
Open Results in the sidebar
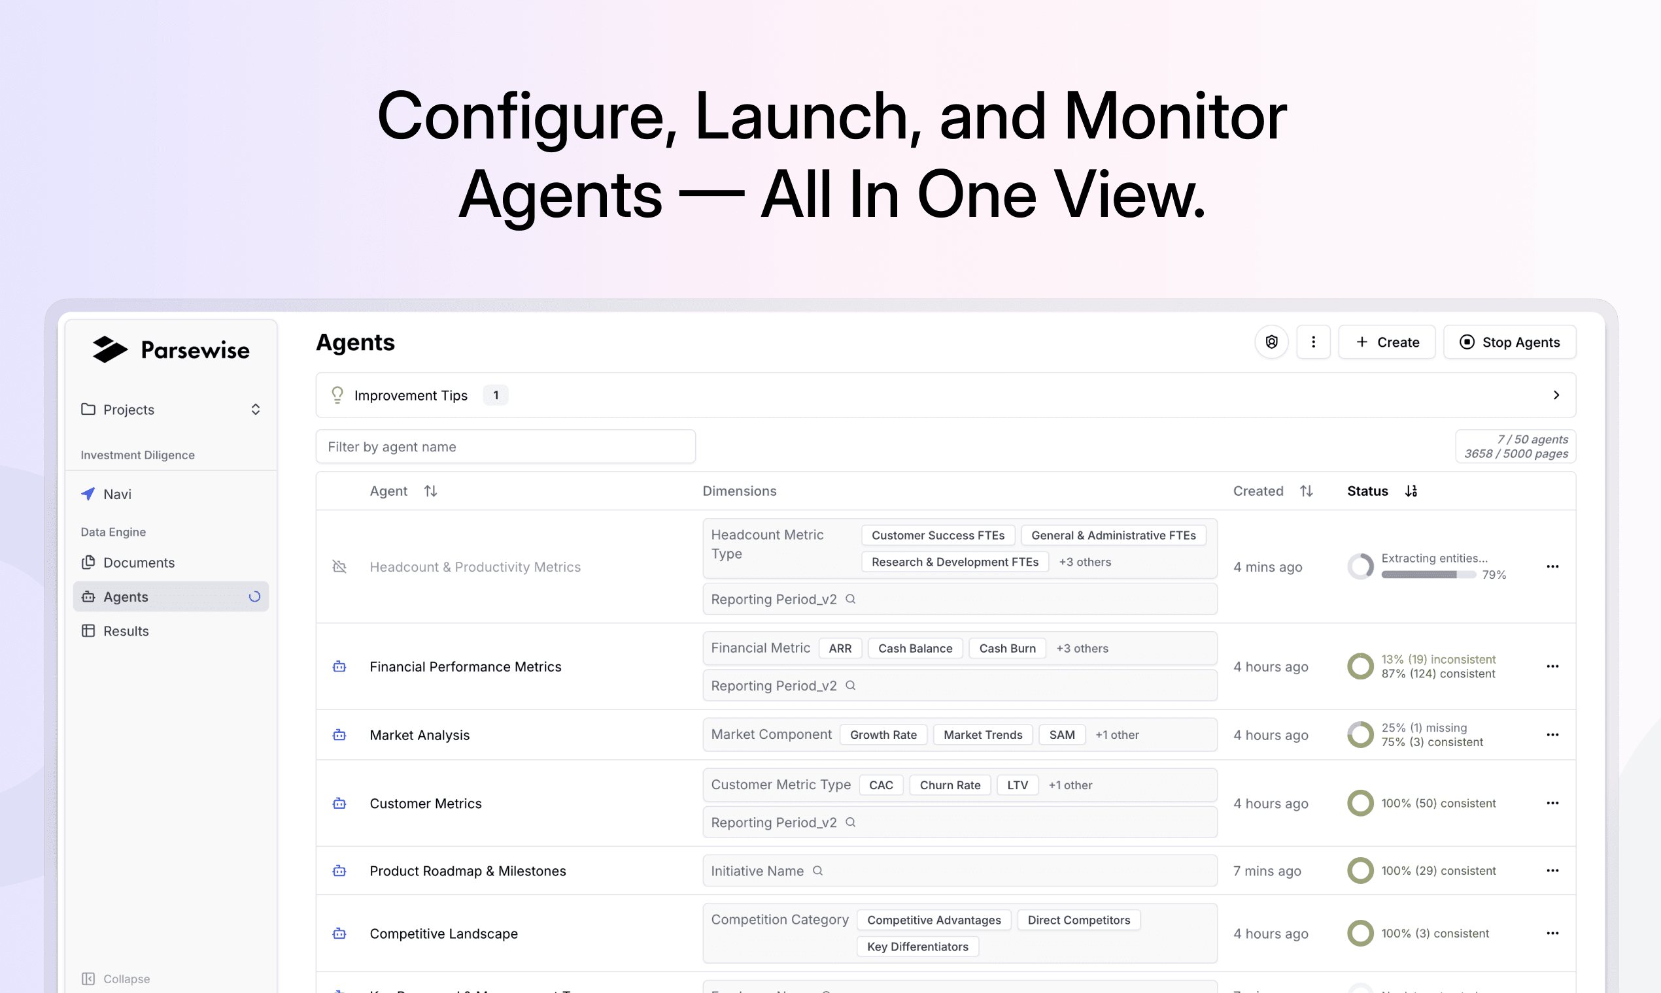click(126, 631)
